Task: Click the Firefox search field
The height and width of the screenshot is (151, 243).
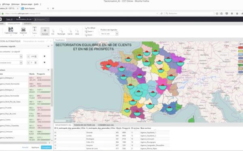Action: (x=190, y=13)
